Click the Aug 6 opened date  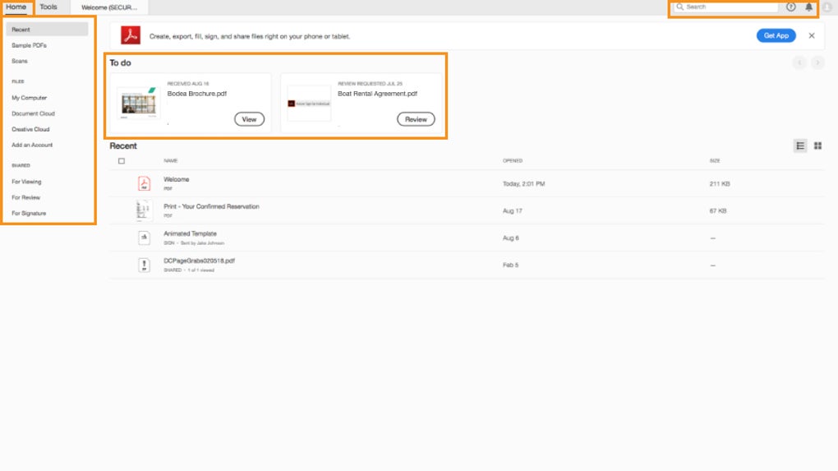click(510, 238)
